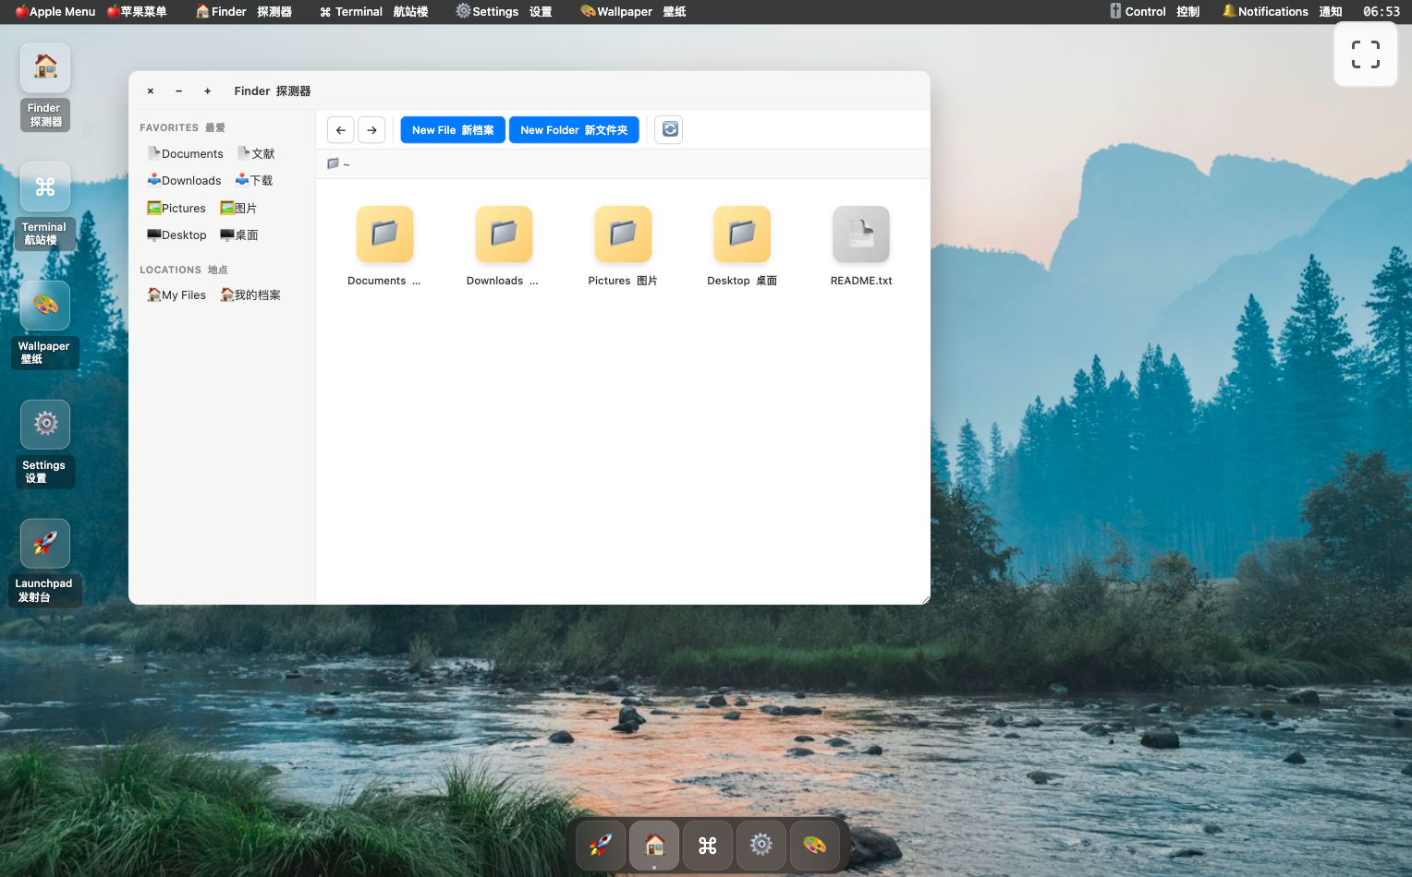Click the fullscreen toggle in top-right corner

click(1365, 54)
